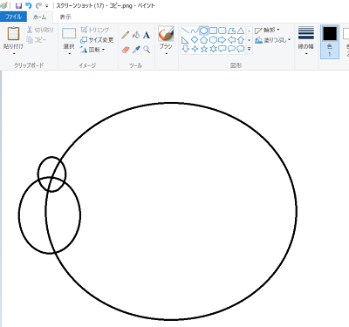
Task: Open the 回転 dropdown
Action: pos(92,50)
